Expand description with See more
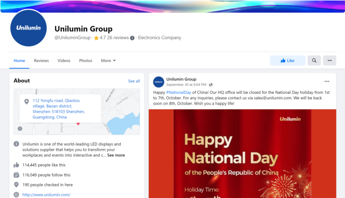345x198 pixels. pyautogui.click(x=116, y=155)
